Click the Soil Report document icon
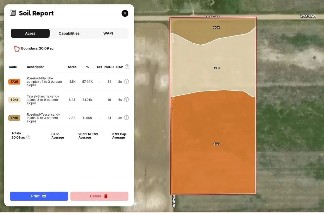 click(13, 13)
